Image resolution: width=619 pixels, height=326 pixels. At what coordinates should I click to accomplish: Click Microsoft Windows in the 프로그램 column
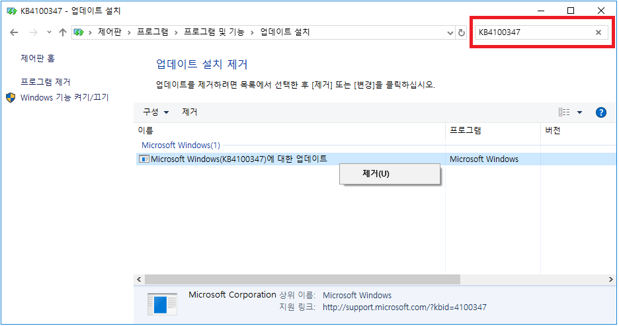[x=484, y=159]
